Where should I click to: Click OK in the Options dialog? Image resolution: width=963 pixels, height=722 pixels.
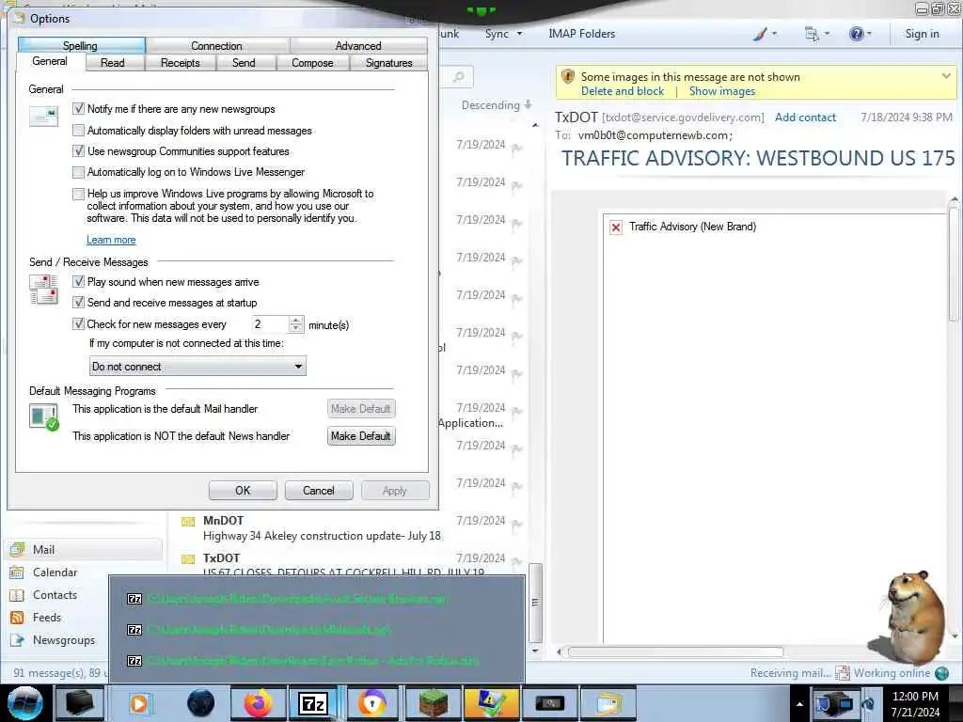tap(243, 491)
